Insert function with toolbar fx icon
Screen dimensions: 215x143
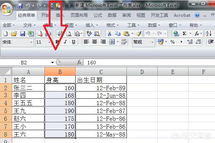click(x=197, y=34)
